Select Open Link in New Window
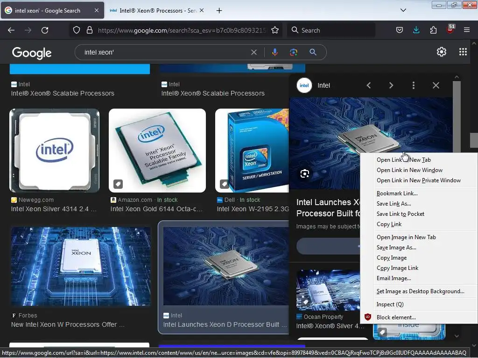478x358 pixels. 419,170
